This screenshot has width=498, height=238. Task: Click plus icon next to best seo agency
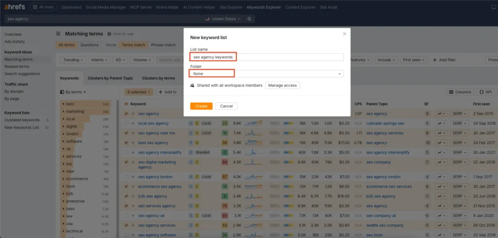133,143
